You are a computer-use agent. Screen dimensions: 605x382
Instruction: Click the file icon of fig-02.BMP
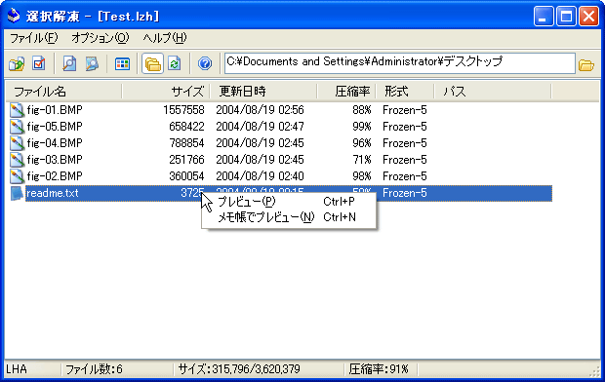point(17,176)
